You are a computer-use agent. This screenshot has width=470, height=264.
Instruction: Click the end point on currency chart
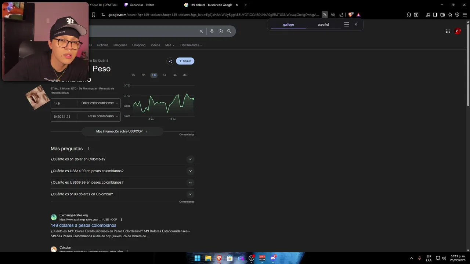[x=193, y=99]
